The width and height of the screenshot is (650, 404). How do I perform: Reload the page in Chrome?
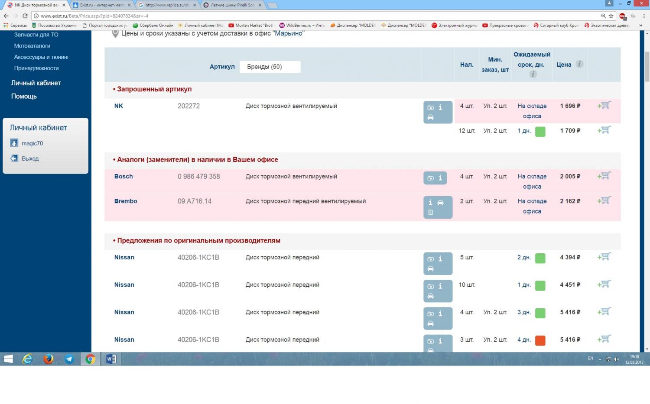(x=25, y=16)
